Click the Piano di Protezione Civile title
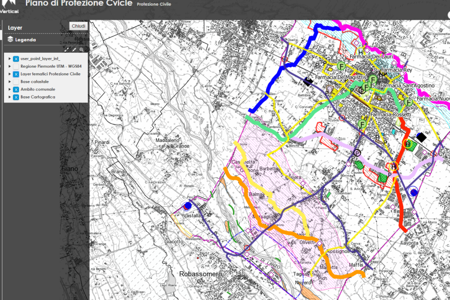The height and width of the screenshot is (300, 450). click(x=79, y=4)
